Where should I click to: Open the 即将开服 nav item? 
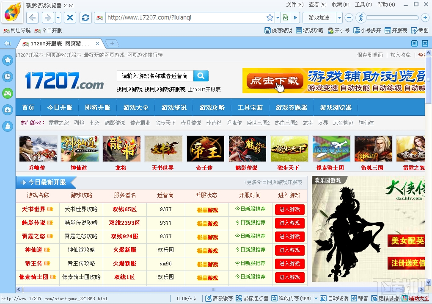point(98,107)
